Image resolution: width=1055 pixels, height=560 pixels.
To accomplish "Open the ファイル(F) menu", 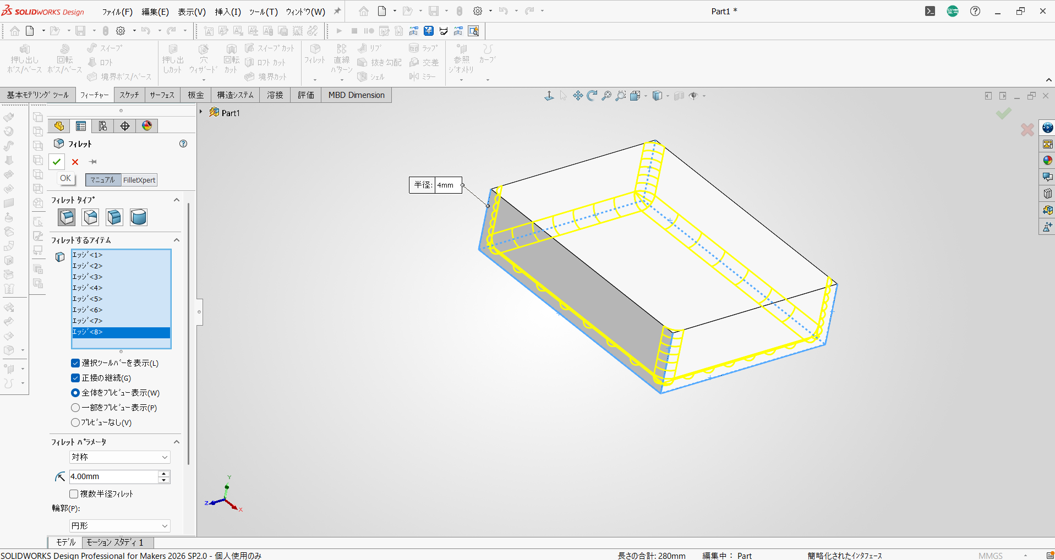I will click(117, 12).
